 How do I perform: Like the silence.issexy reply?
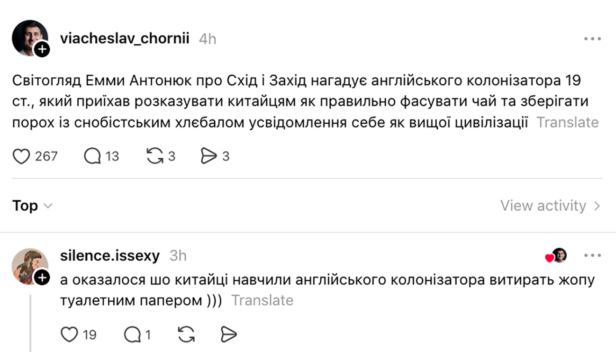point(70,335)
